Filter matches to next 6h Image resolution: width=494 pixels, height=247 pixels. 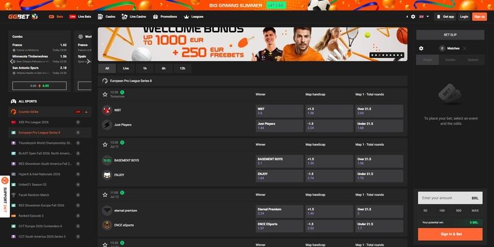(x=164, y=69)
